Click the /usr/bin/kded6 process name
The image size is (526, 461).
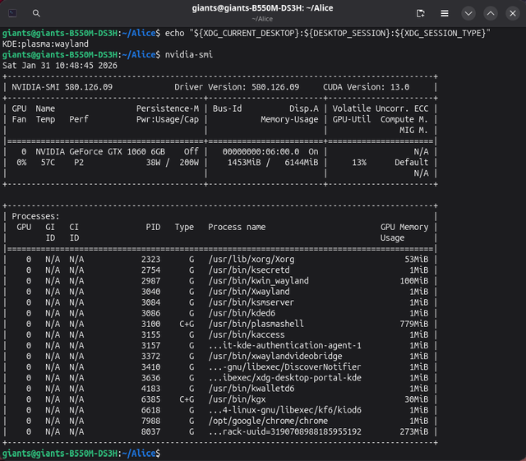(242, 313)
